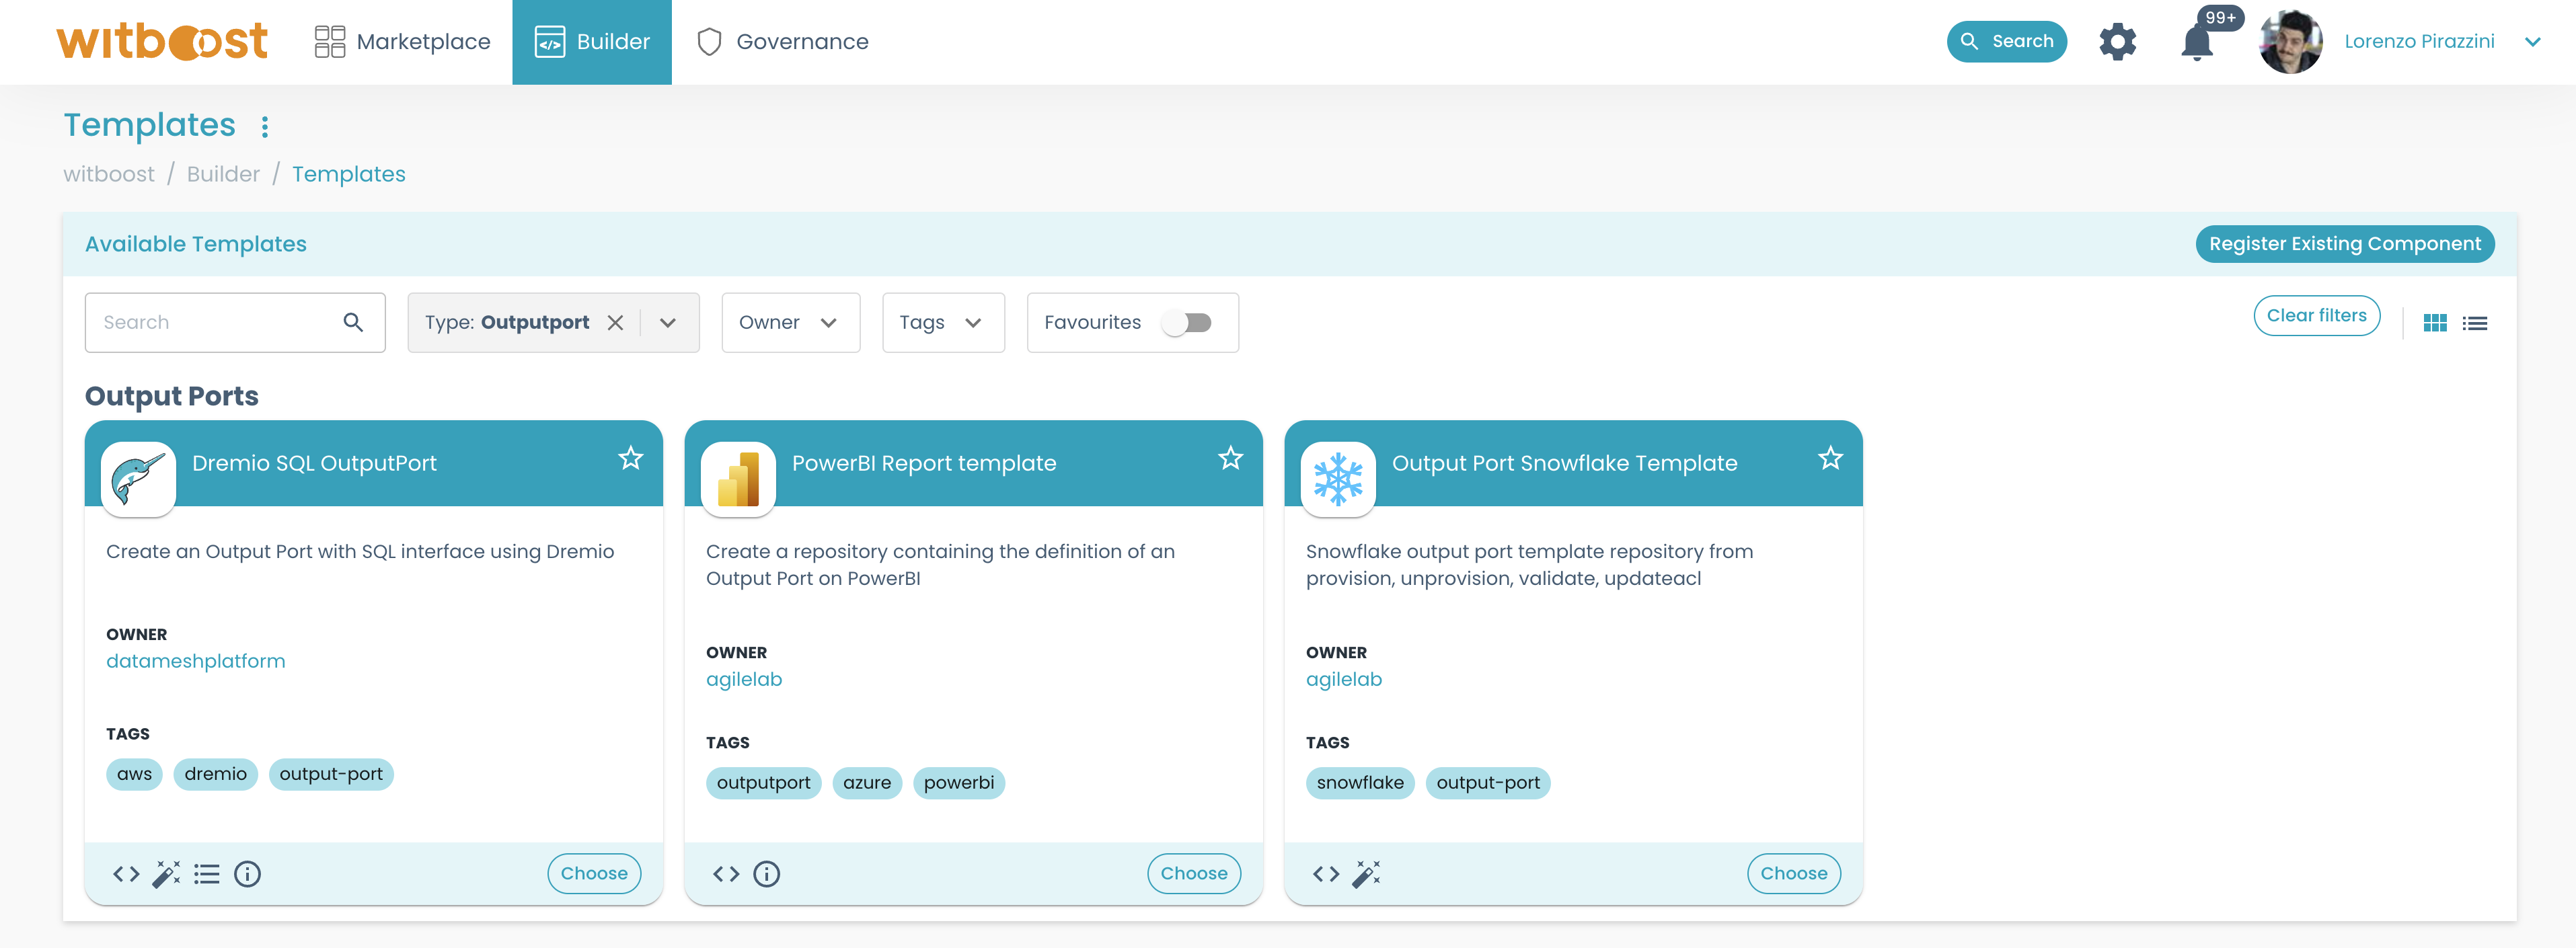Switch to grid view layout
The image size is (2576, 948).
pos(2435,323)
